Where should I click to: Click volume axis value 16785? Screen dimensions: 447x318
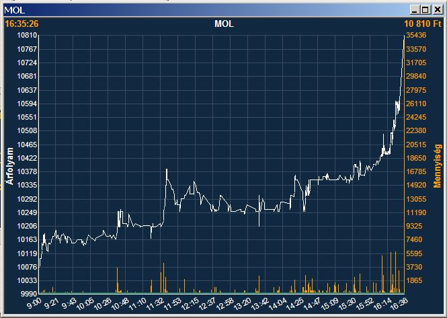pos(416,171)
